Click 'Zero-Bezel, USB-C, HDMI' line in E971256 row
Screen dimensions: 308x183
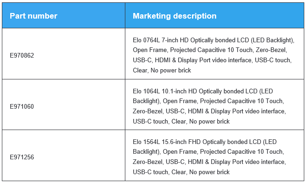point(209,162)
